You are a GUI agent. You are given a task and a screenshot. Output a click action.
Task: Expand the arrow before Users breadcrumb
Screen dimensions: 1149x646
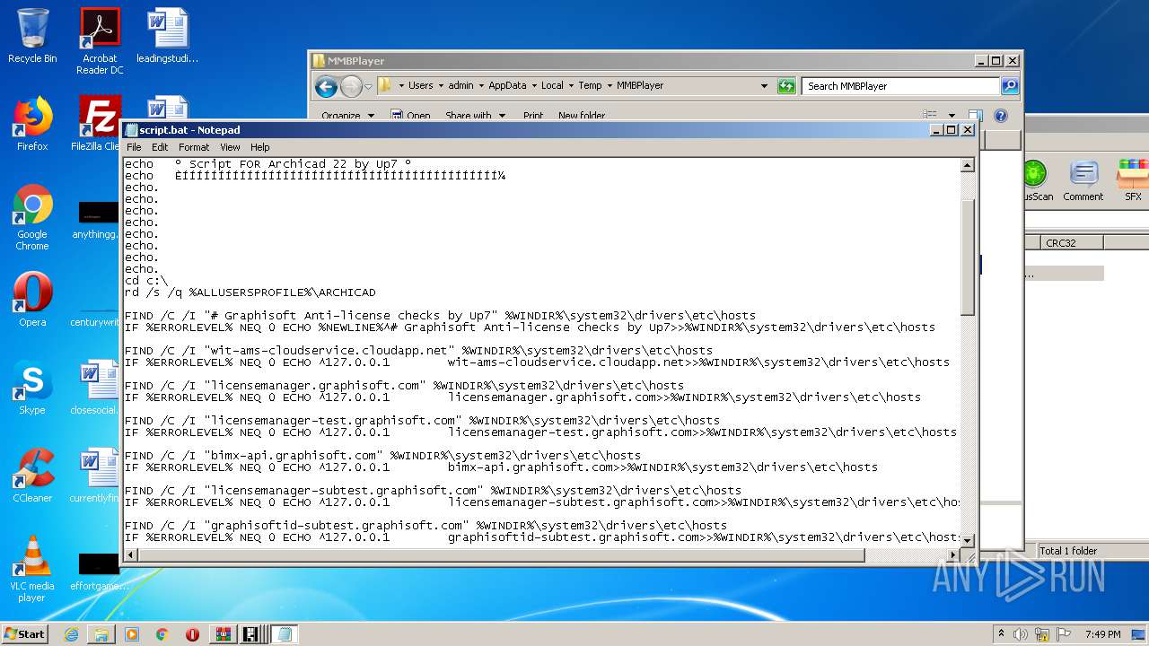pyautogui.click(x=401, y=85)
